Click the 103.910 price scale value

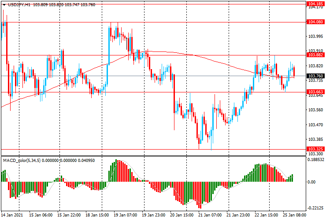(x=315, y=51)
